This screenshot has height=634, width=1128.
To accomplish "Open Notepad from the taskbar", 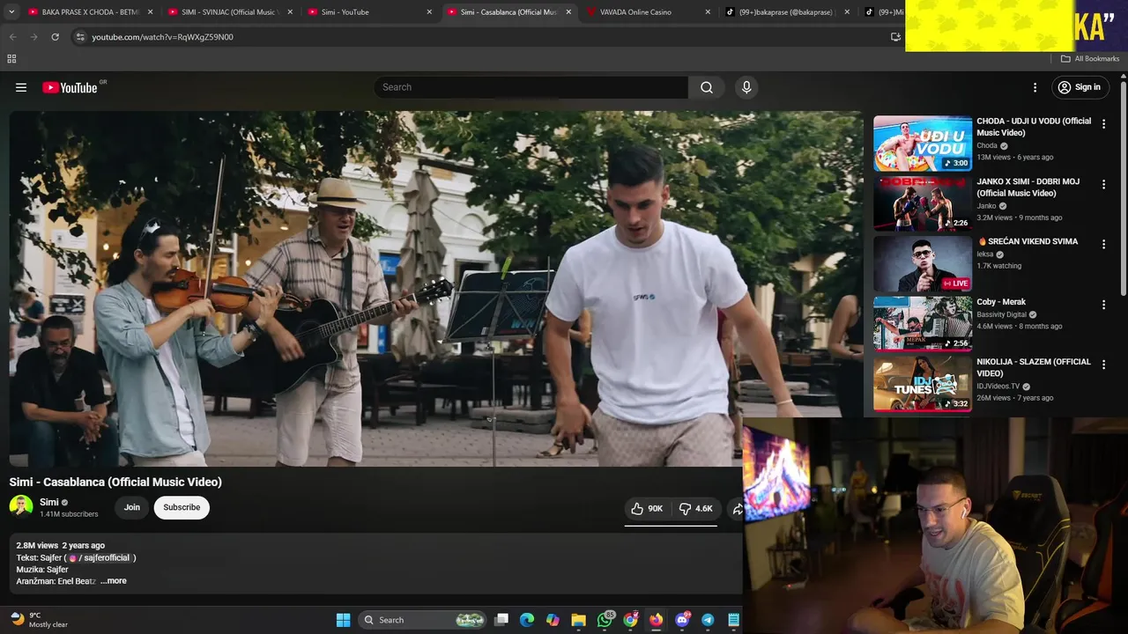I will (733, 620).
